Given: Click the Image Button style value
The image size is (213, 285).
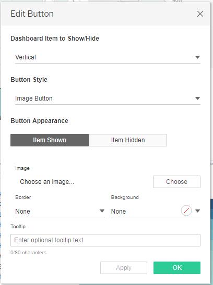Looking at the screenshot, I should (34, 98).
